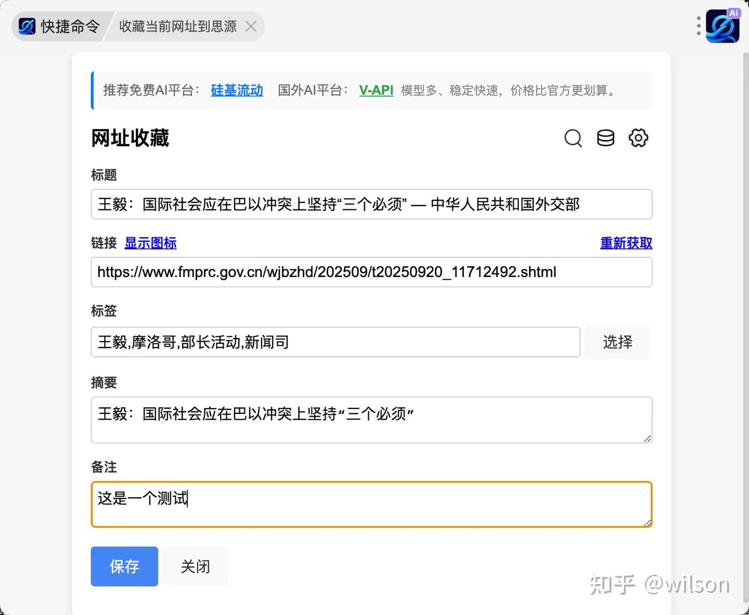Click the 摘要 label
The height and width of the screenshot is (615, 749).
[x=104, y=383]
